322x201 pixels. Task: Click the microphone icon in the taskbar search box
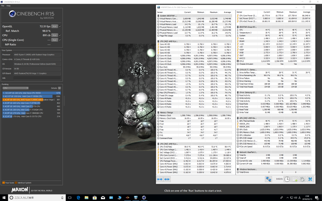tap(62, 198)
